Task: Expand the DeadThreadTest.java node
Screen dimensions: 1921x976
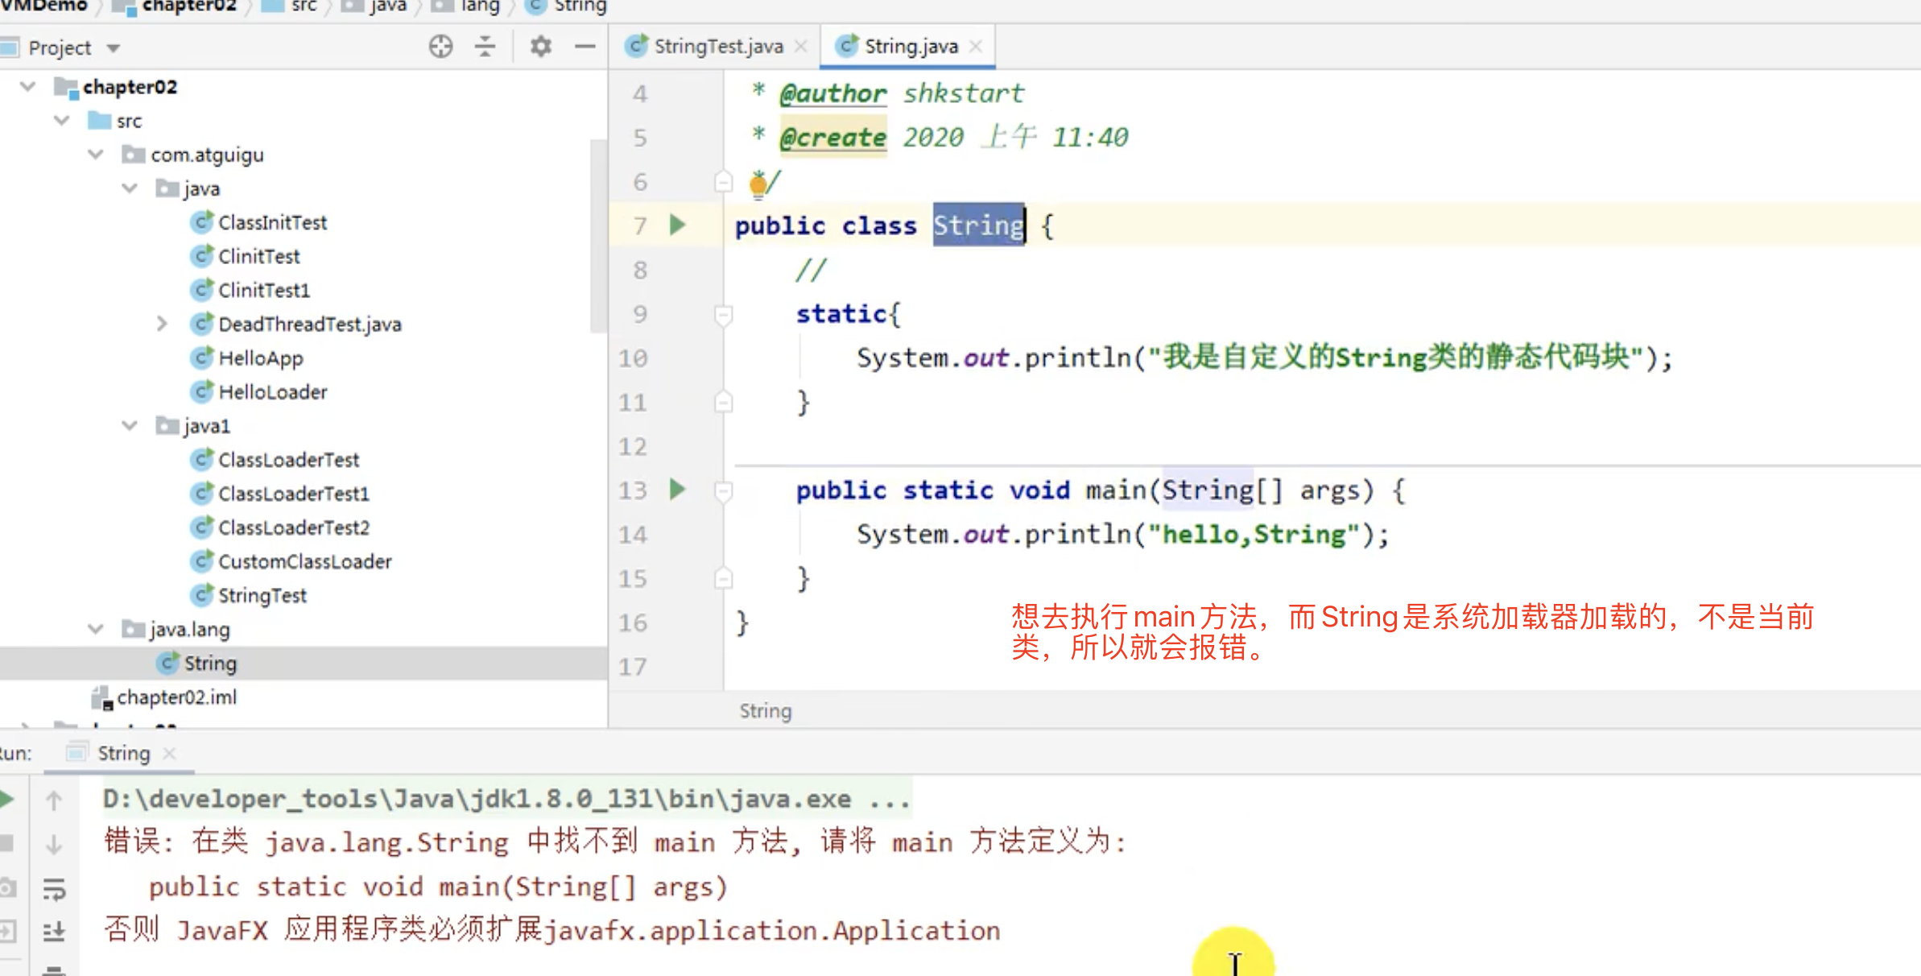Action: pyautogui.click(x=162, y=324)
